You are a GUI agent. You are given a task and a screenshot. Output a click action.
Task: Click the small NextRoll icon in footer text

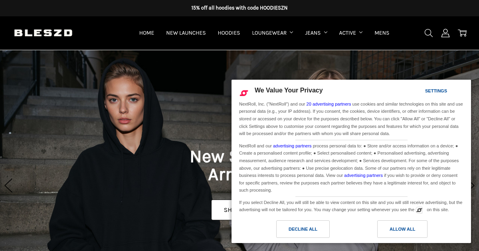coord(419,210)
